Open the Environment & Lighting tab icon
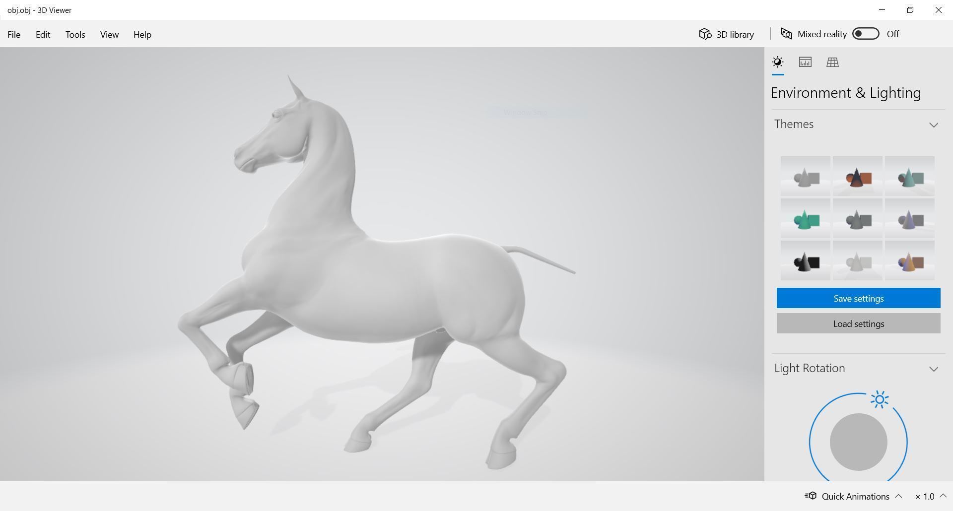 (x=778, y=62)
